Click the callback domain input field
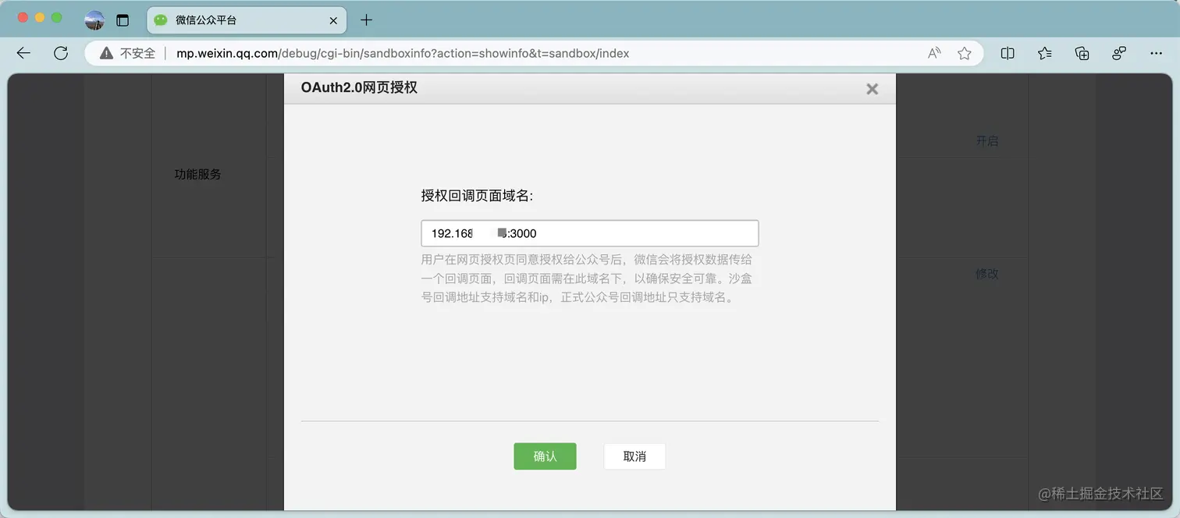 click(589, 232)
